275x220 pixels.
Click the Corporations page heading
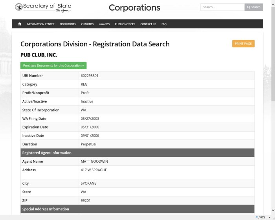pos(134,8)
